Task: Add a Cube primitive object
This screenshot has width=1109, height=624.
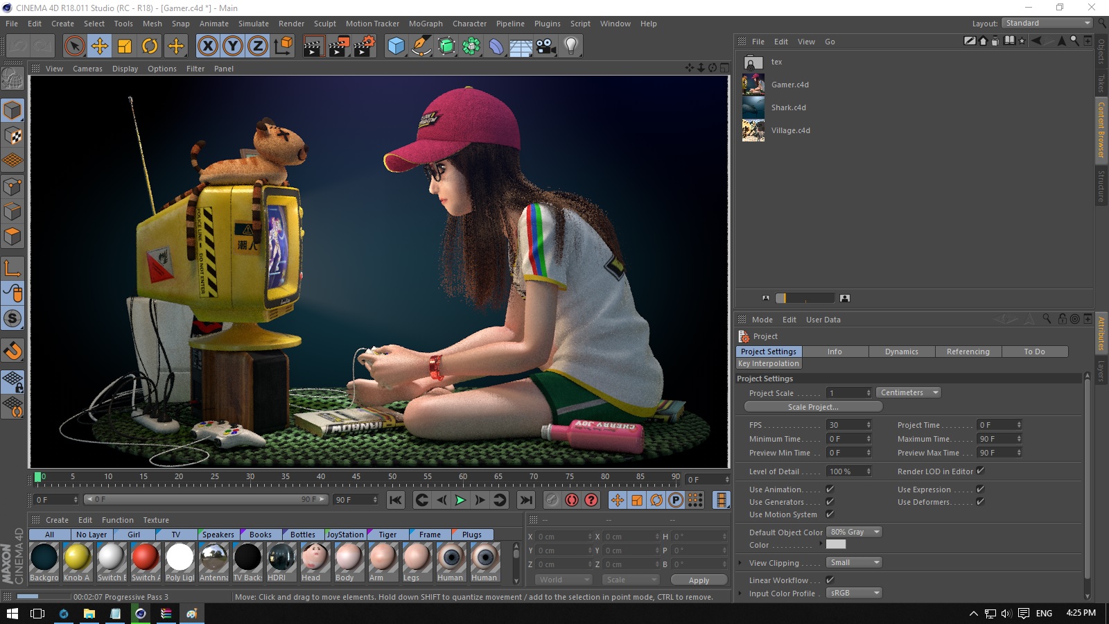Action: (x=396, y=46)
